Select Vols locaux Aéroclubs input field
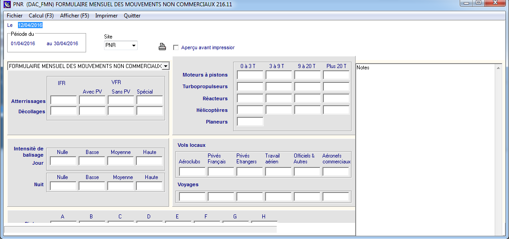The width and height of the screenshot is (509, 239). coord(192,171)
